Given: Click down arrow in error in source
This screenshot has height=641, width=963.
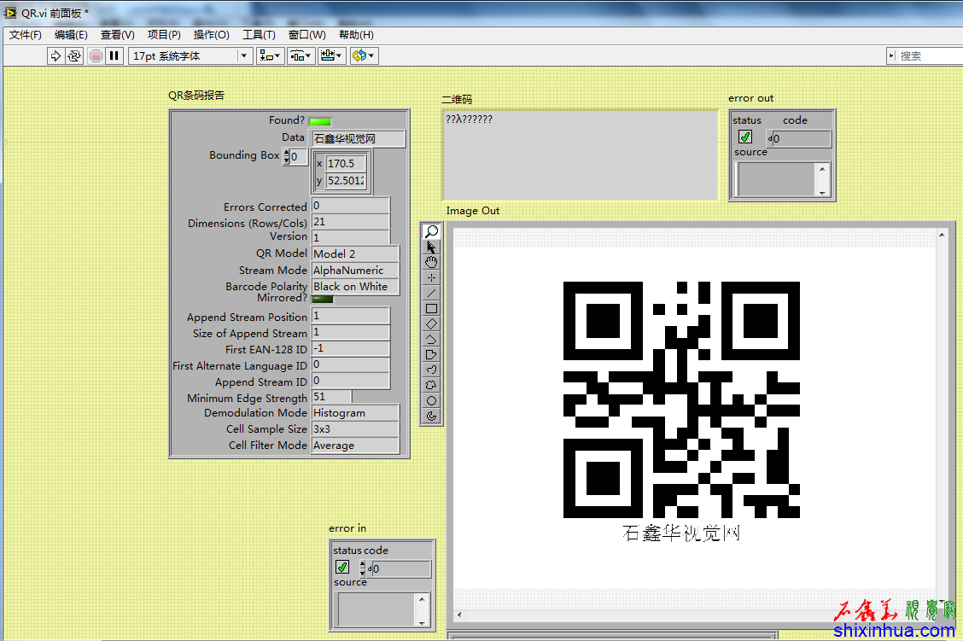Looking at the screenshot, I should pos(422,622).
